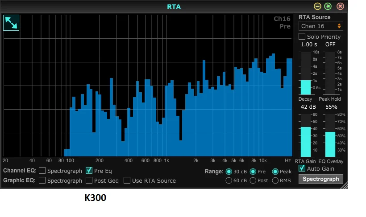The height and width of the screenshot is (217, 366).
Task: Click the yellow minimize window icon
Action: click(317, 6)
